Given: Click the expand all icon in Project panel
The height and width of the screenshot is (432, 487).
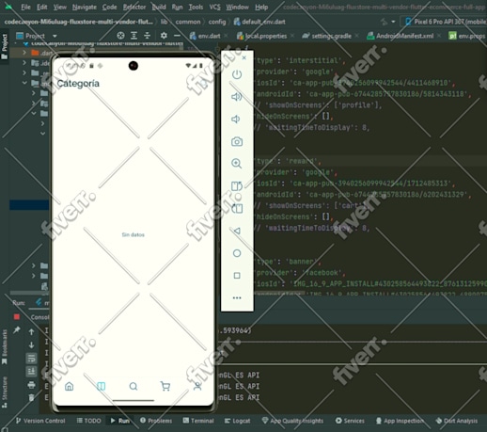Looking at the screenshot, I should click(134, 36).
